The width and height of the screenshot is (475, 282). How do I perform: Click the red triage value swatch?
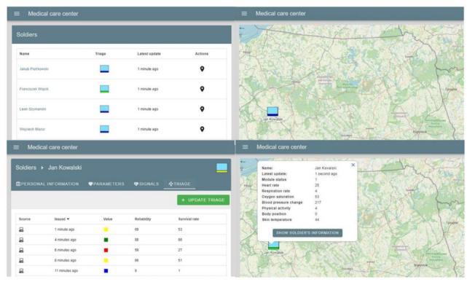click(x=106, y=250)
